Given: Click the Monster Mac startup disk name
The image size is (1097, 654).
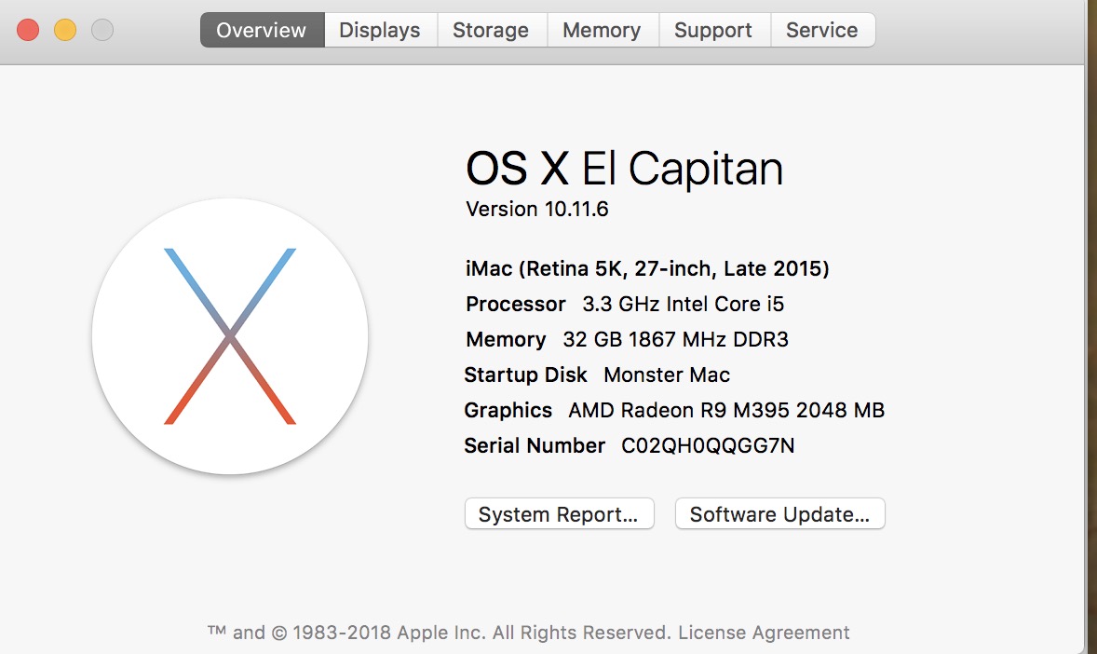Looking at the screenshot, I should tap(667, 375).
